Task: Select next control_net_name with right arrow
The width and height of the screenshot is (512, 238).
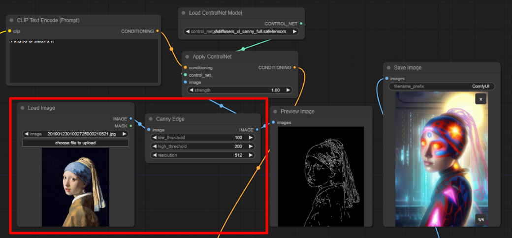Action: click(x=294, y=31)
